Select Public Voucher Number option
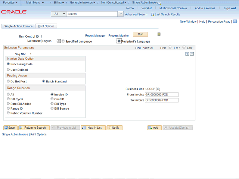 point(8,113)
